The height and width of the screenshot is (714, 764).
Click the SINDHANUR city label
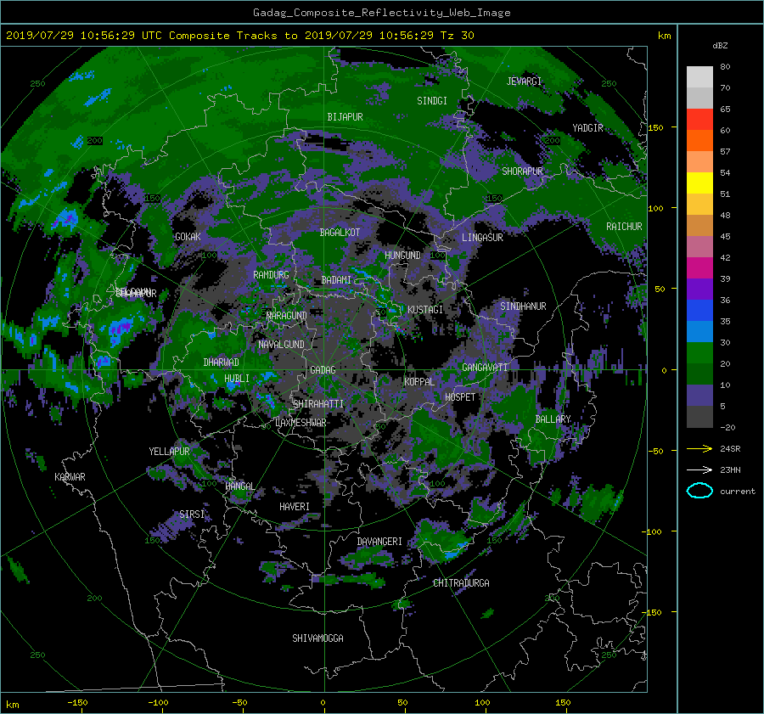523,306
